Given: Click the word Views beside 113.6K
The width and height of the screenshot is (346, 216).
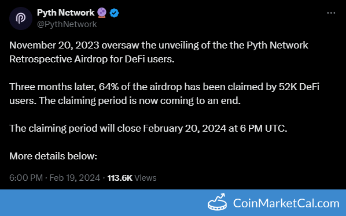Looking at the screenshot, I should pyautogui.click(x=145, y=178).
